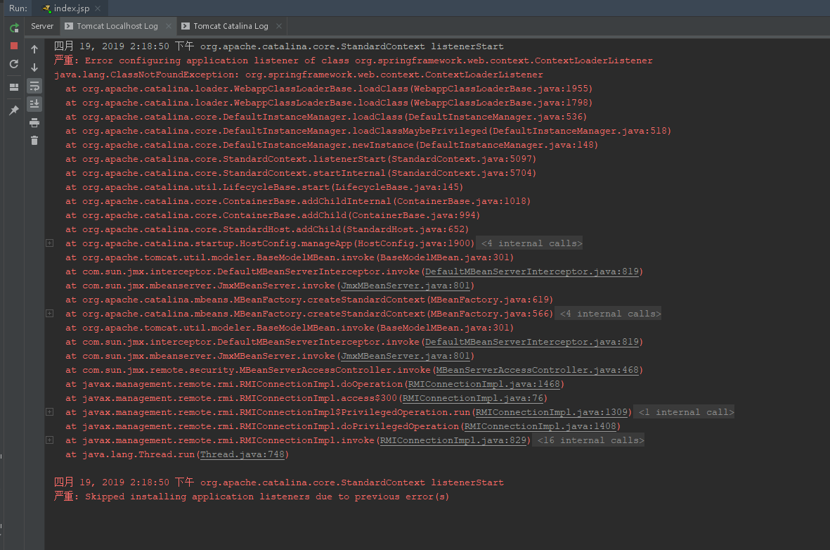Click the DefaultInstanceManager.newInstance stack line
The height and width of the screenshot is (550, 830).
coord(331,145)
